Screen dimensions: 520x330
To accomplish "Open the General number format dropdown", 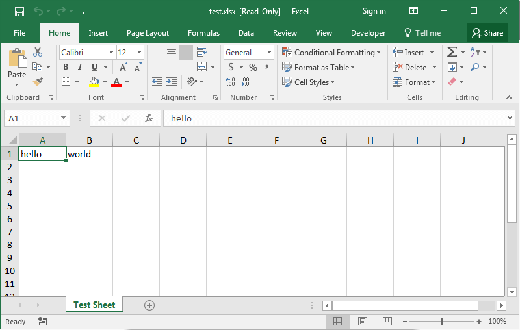I will [269, 53].
